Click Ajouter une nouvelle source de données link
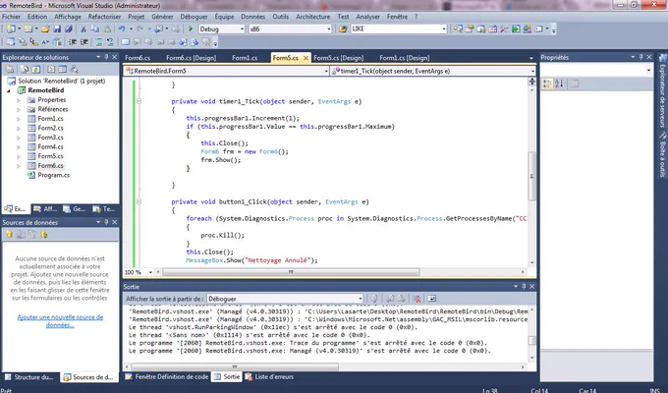Viewport: 668px width, 393px height. click(x=60, y=321)
